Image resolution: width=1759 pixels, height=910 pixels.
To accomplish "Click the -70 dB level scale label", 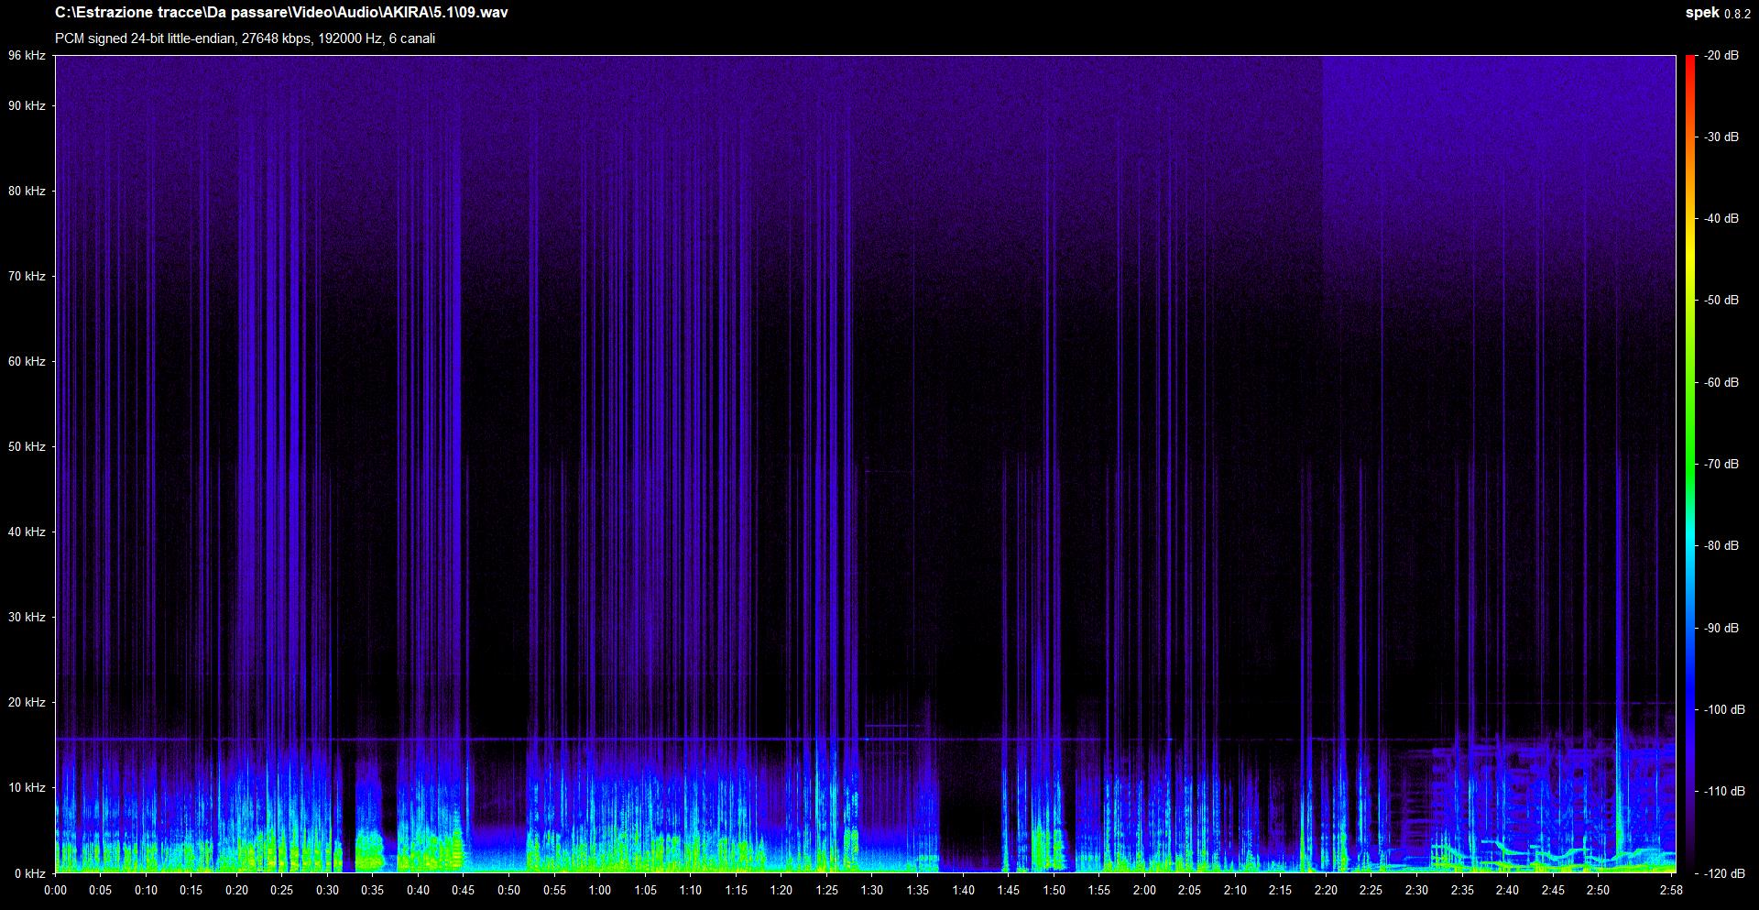I will coord(1721,465).
